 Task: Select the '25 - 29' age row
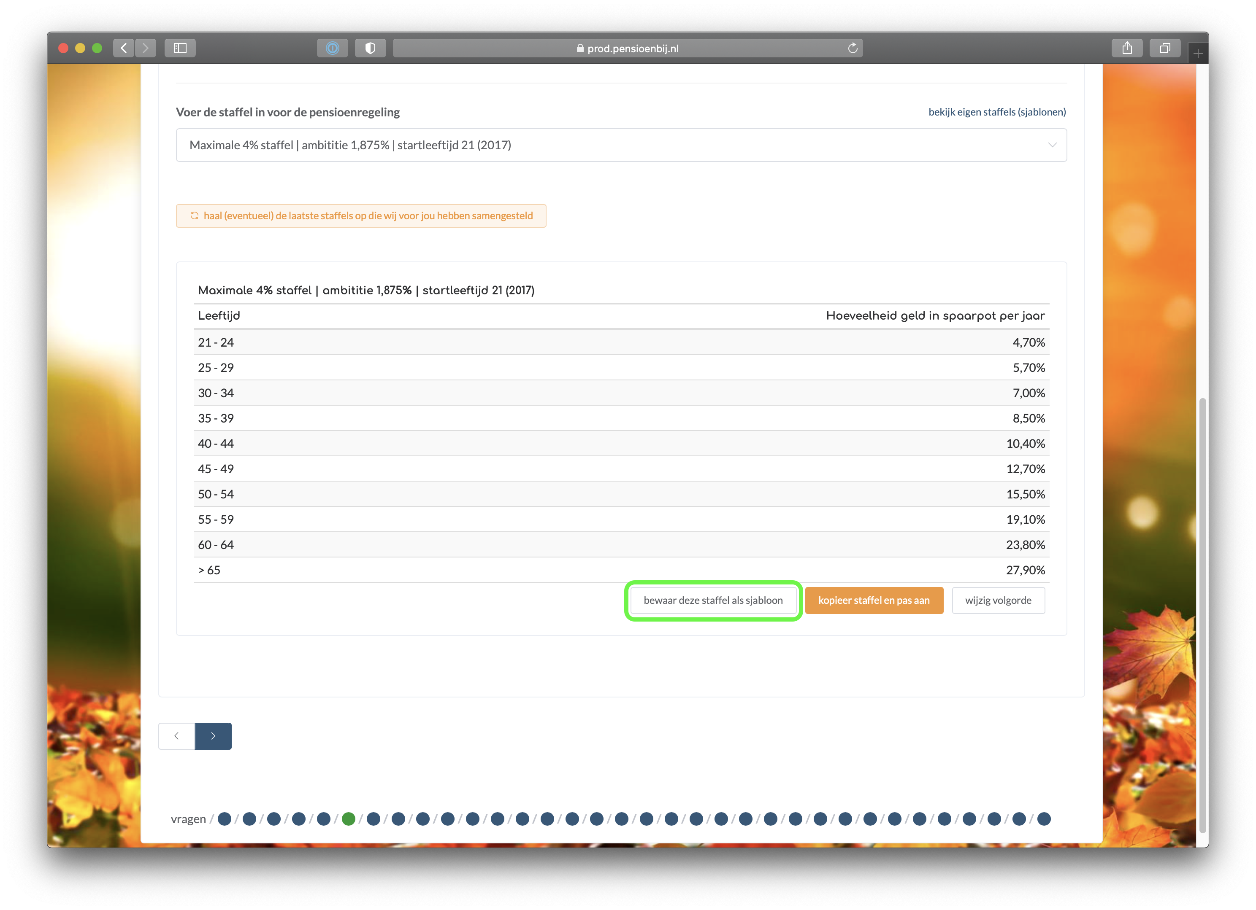tap(621, 368)
